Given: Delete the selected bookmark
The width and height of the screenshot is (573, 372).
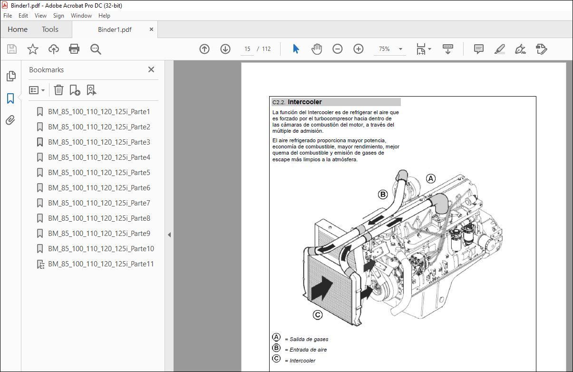Looking at the screenshot, I should pyautogui.click(x=58, y=90).
